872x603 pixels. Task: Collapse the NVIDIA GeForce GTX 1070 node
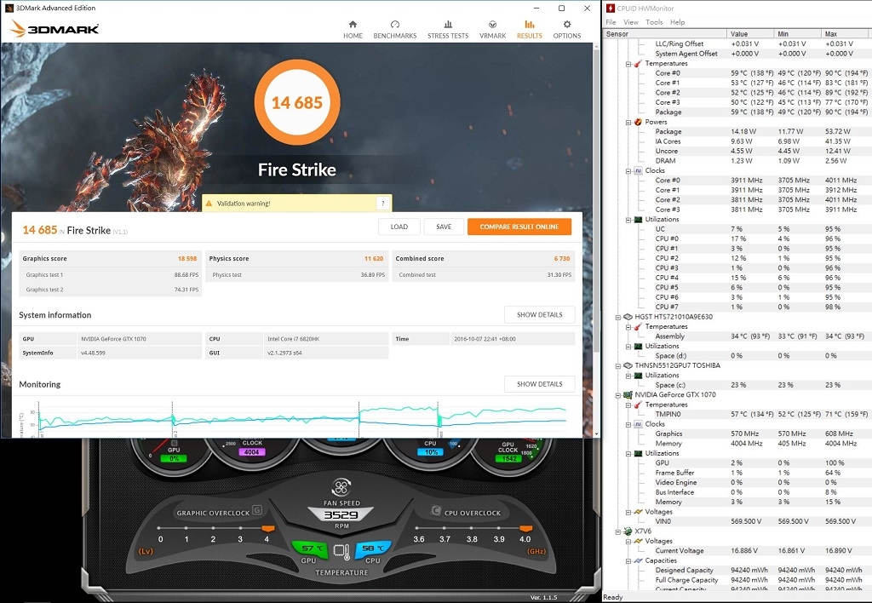618,395
